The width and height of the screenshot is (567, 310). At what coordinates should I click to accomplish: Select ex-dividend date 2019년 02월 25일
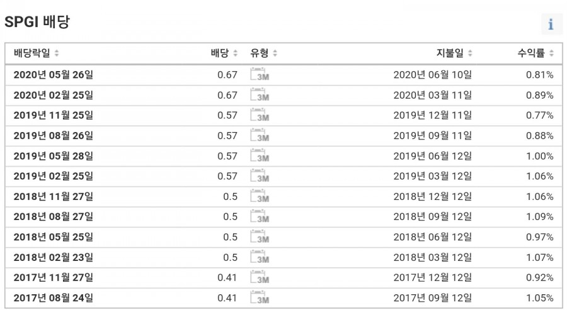coord(54,176)
